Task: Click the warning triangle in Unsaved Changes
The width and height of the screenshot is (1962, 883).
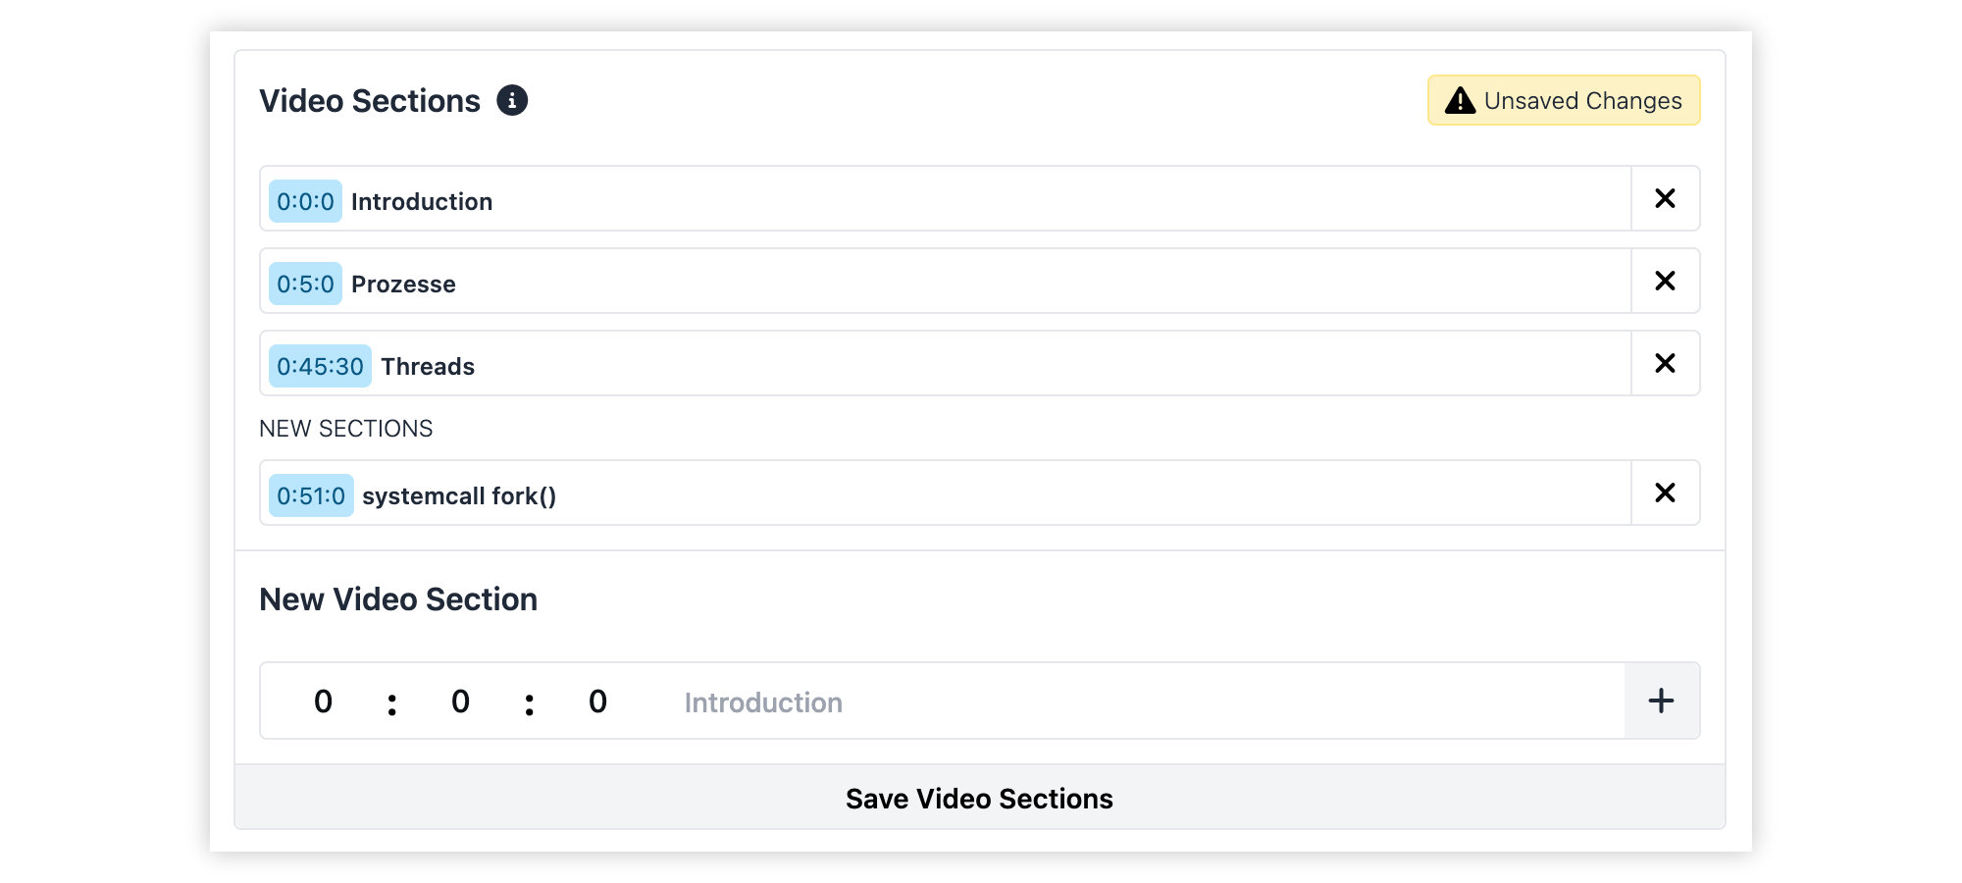Action: (x=1460, y=99)
